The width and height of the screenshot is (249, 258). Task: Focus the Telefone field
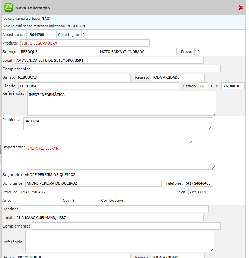[x=199, y=183]
